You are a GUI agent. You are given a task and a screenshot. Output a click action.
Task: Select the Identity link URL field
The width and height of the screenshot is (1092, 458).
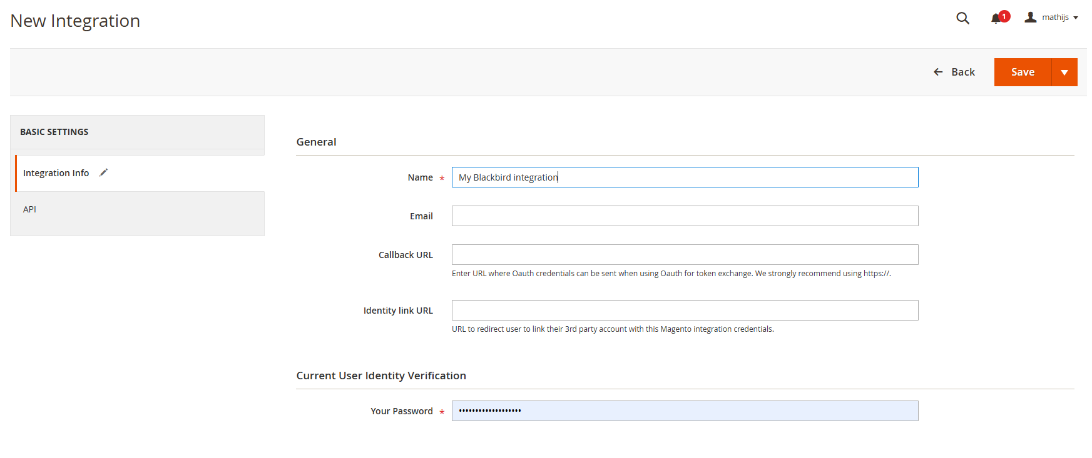(685, 311)
